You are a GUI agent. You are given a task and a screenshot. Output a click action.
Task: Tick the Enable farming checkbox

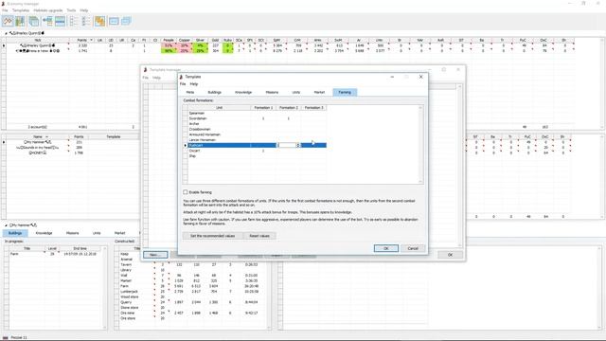[186, 192]
